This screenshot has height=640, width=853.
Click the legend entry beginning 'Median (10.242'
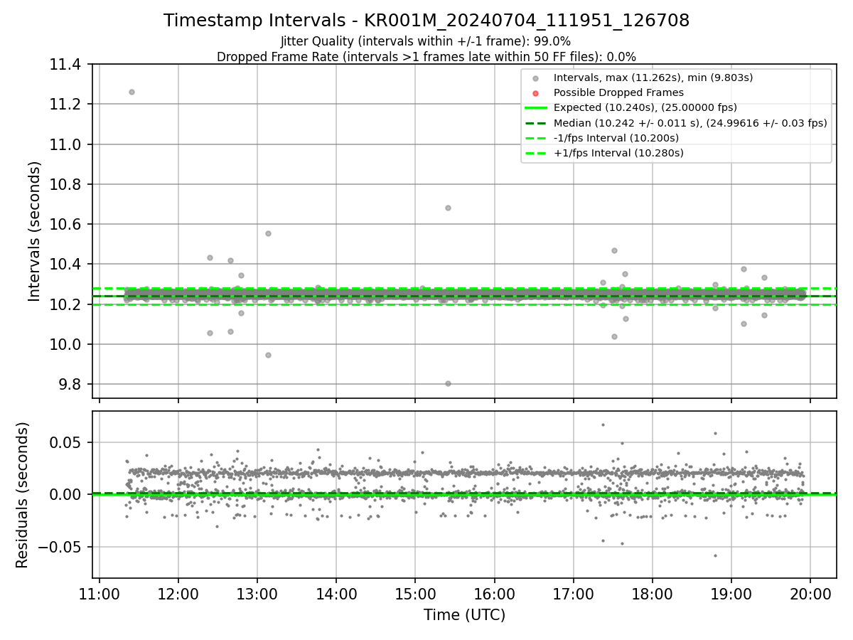pyautogui.click(x=690, y=122)
